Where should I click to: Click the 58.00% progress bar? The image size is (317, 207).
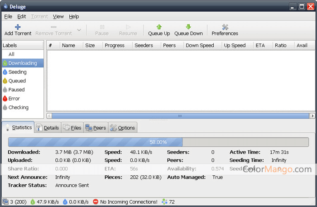tap(158, 142)
